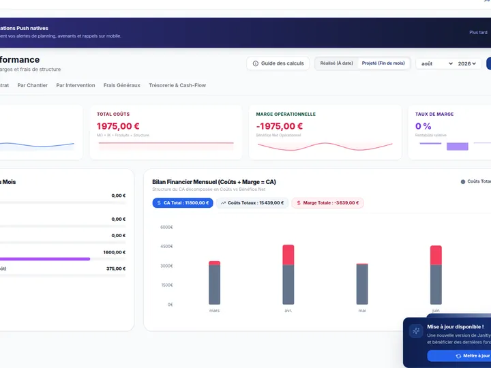
Task: Click the TAUX DE MARGE value 0 %
Action: pos(423,126)
